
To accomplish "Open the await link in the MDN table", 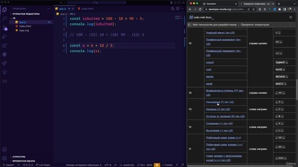I will (209, 83).
